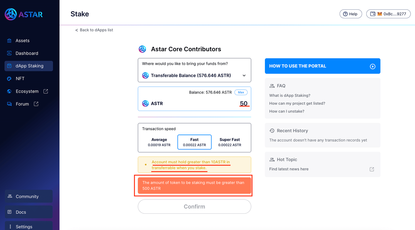This screenshot has height=230, width=415.
Task: Click the Settings dots icon
Action: (10, 227)
